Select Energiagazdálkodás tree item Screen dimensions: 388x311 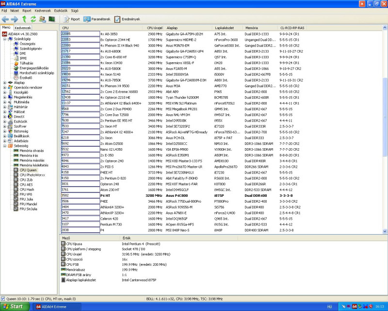(x=31, y=68)
